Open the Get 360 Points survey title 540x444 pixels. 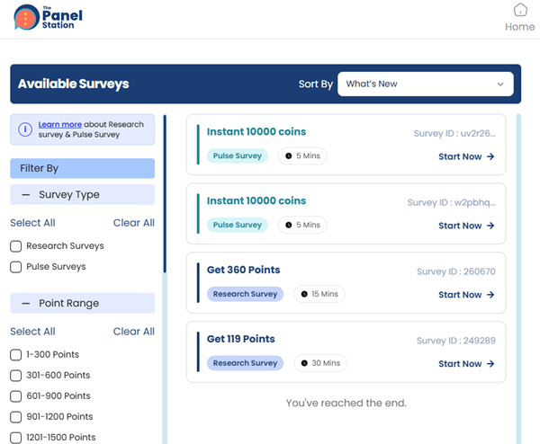[x=244, y=270]
